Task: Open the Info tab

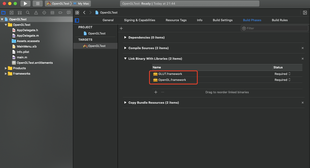Action: [x=200, y=20]
